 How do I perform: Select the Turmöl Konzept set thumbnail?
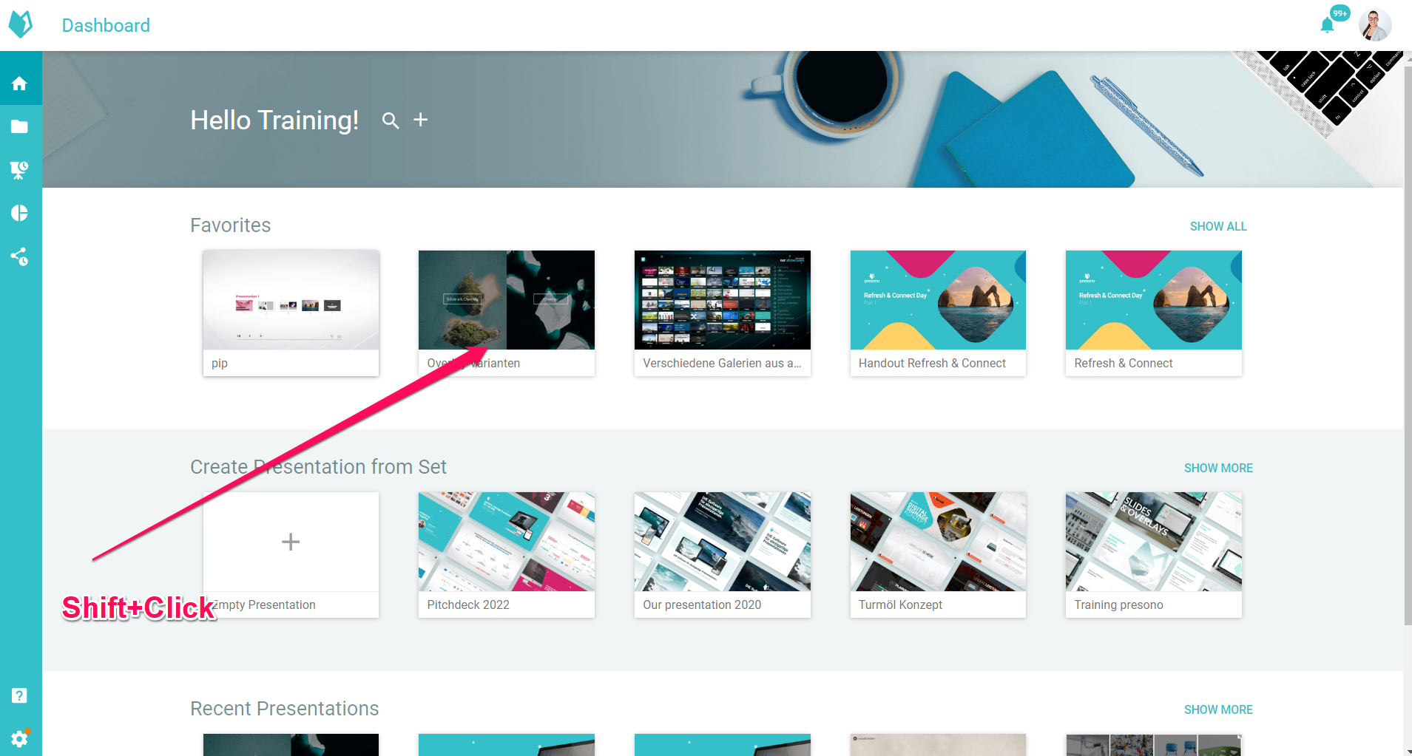tap(938, 542)
